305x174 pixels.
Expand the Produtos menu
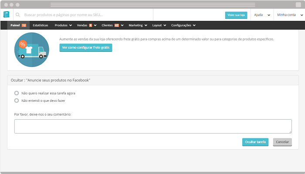point(63,25)
